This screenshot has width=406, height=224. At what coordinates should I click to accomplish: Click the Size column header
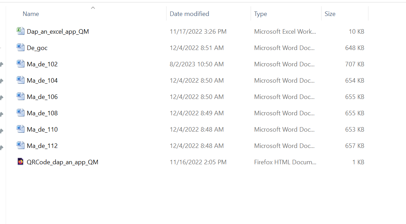330,14
